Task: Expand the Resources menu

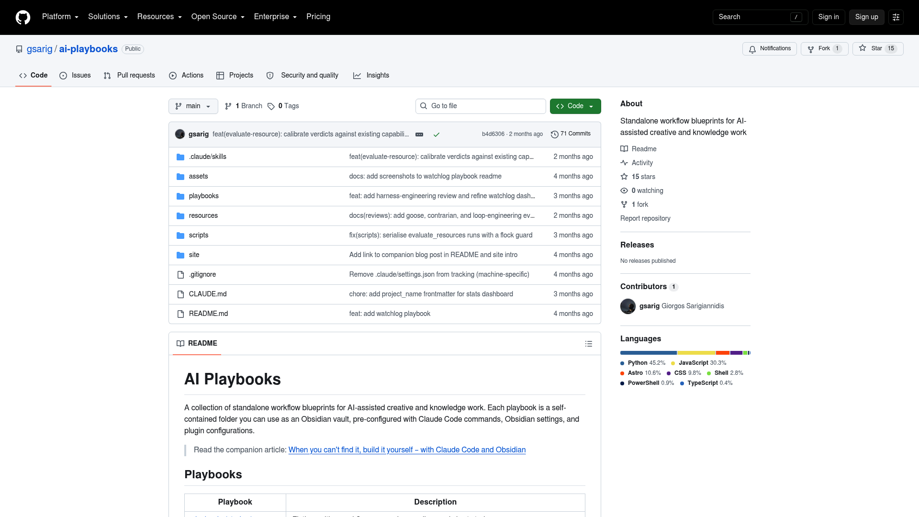Action: point(159,17)
